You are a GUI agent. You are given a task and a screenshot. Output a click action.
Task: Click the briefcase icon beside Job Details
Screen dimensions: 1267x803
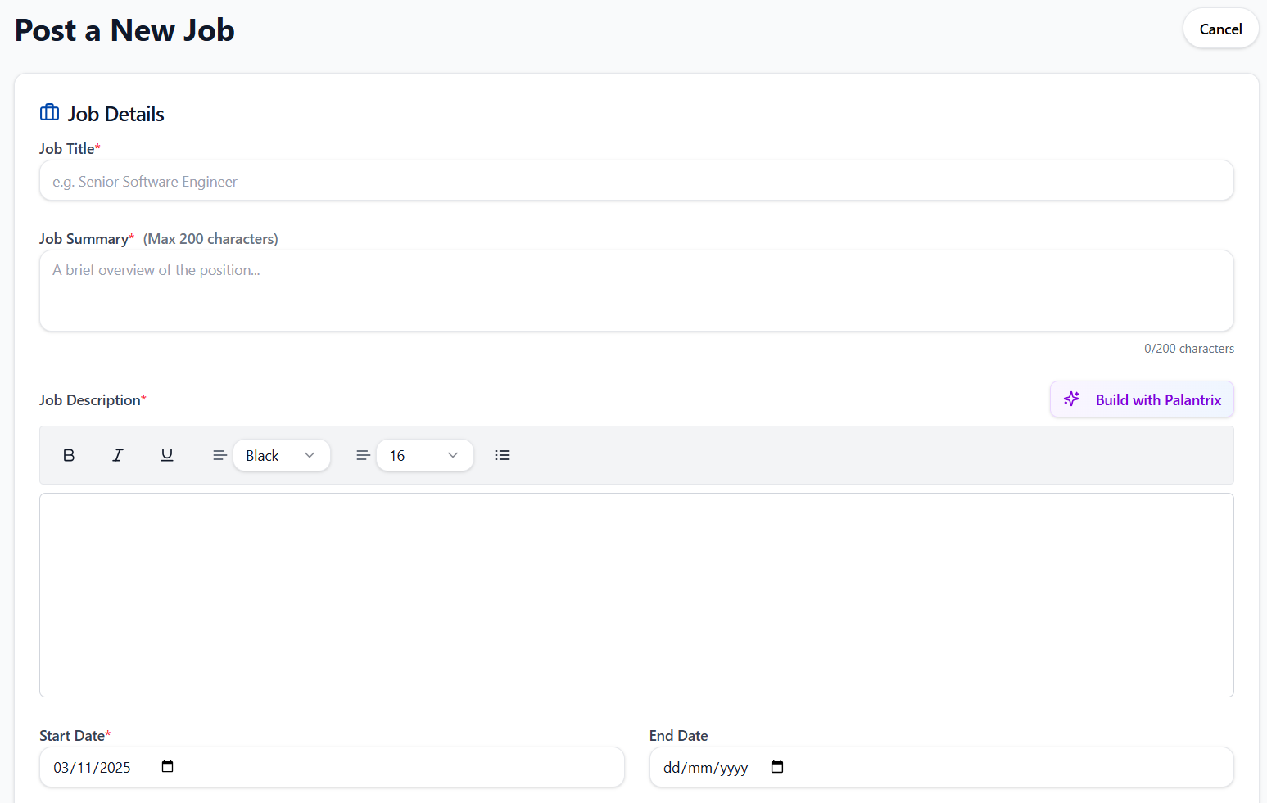coord(50,112)
